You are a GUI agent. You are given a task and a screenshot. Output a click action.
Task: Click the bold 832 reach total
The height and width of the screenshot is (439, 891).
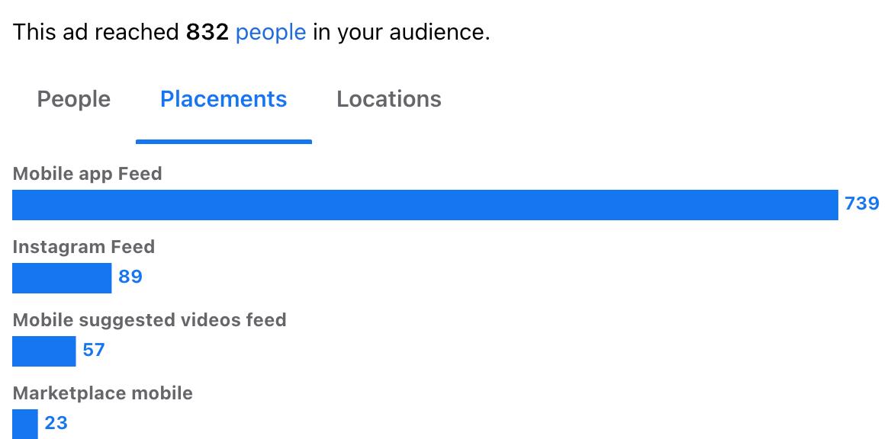(207, 32)
